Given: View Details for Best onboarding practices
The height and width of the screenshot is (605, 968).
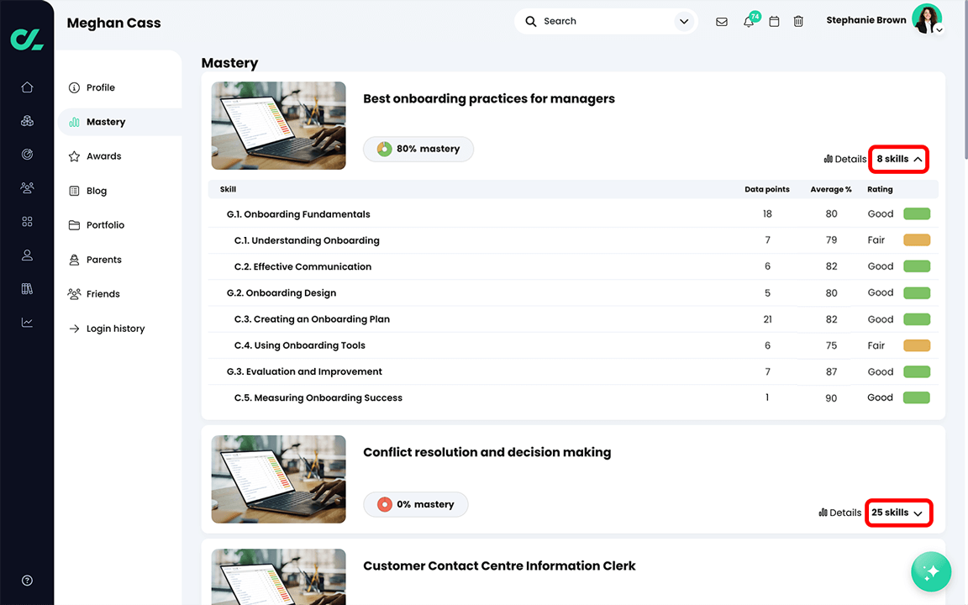Looking at the screenshot, I should (x=844, y=159).
